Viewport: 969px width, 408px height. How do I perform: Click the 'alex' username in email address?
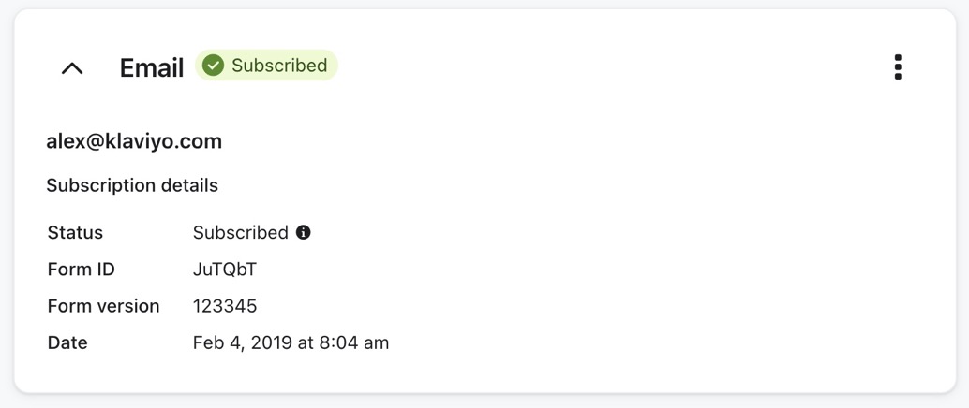pyautogui.click(x=65, y=141)
